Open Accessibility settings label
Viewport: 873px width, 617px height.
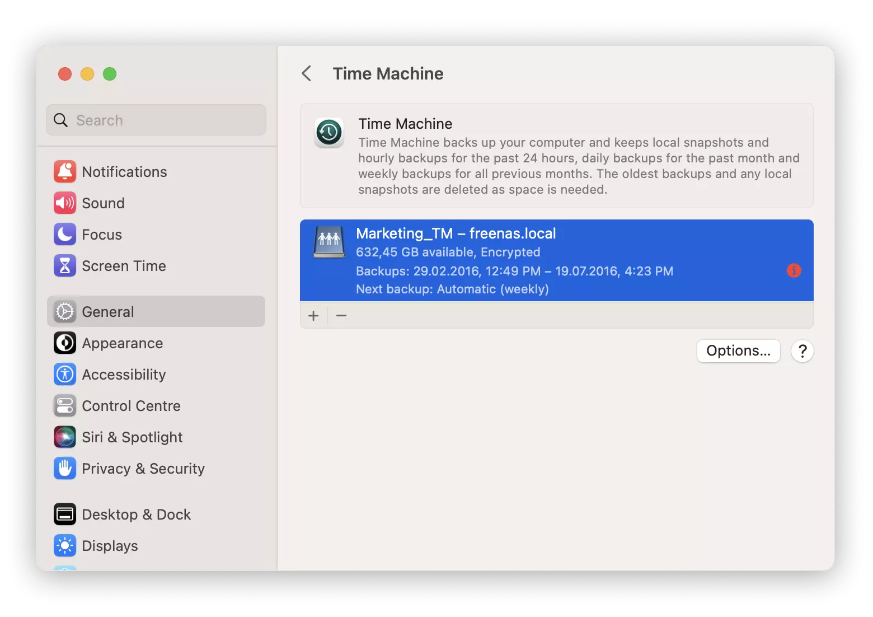click(124, 375)
